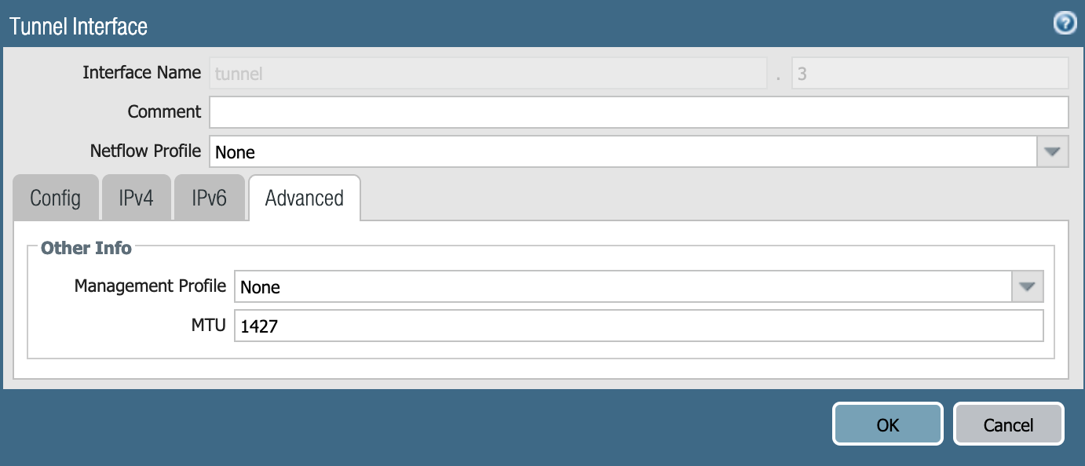Click the tunnel number field showing 3
The height and width of the screenshot is (466, 1085).
(930, 73)
